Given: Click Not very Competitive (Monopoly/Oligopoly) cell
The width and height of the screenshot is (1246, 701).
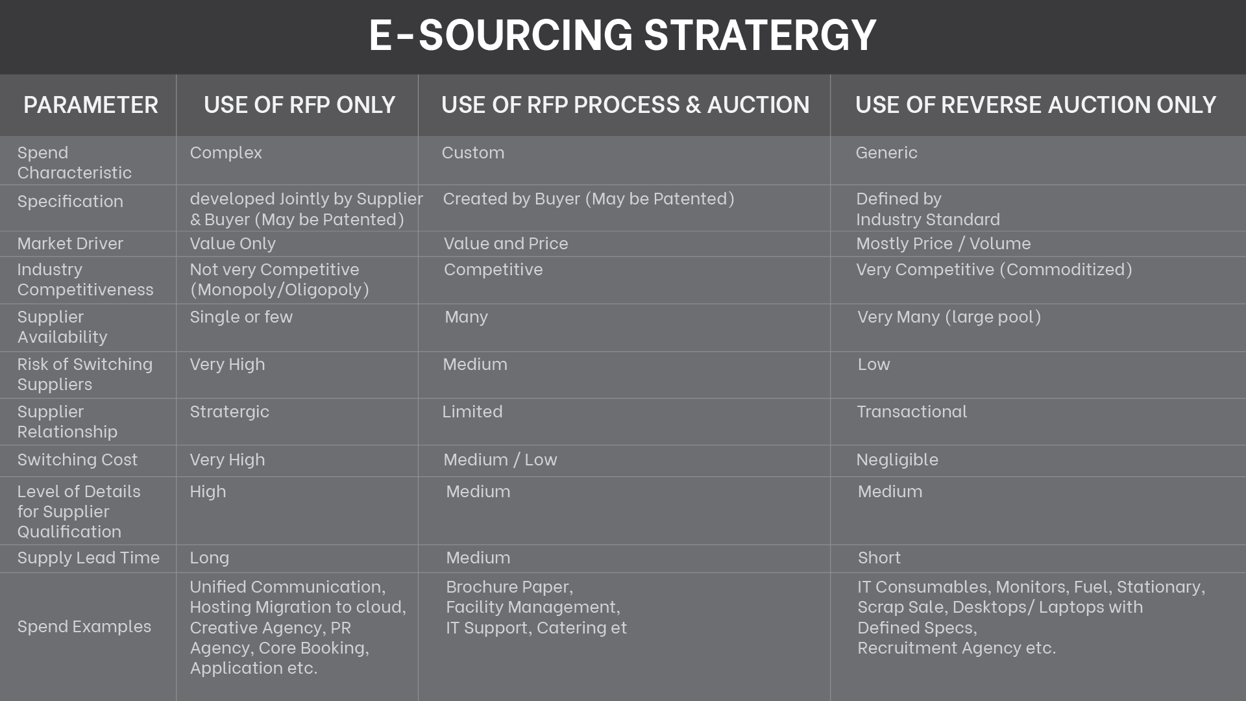Looking at the screenshot, I should click(279, 279).
